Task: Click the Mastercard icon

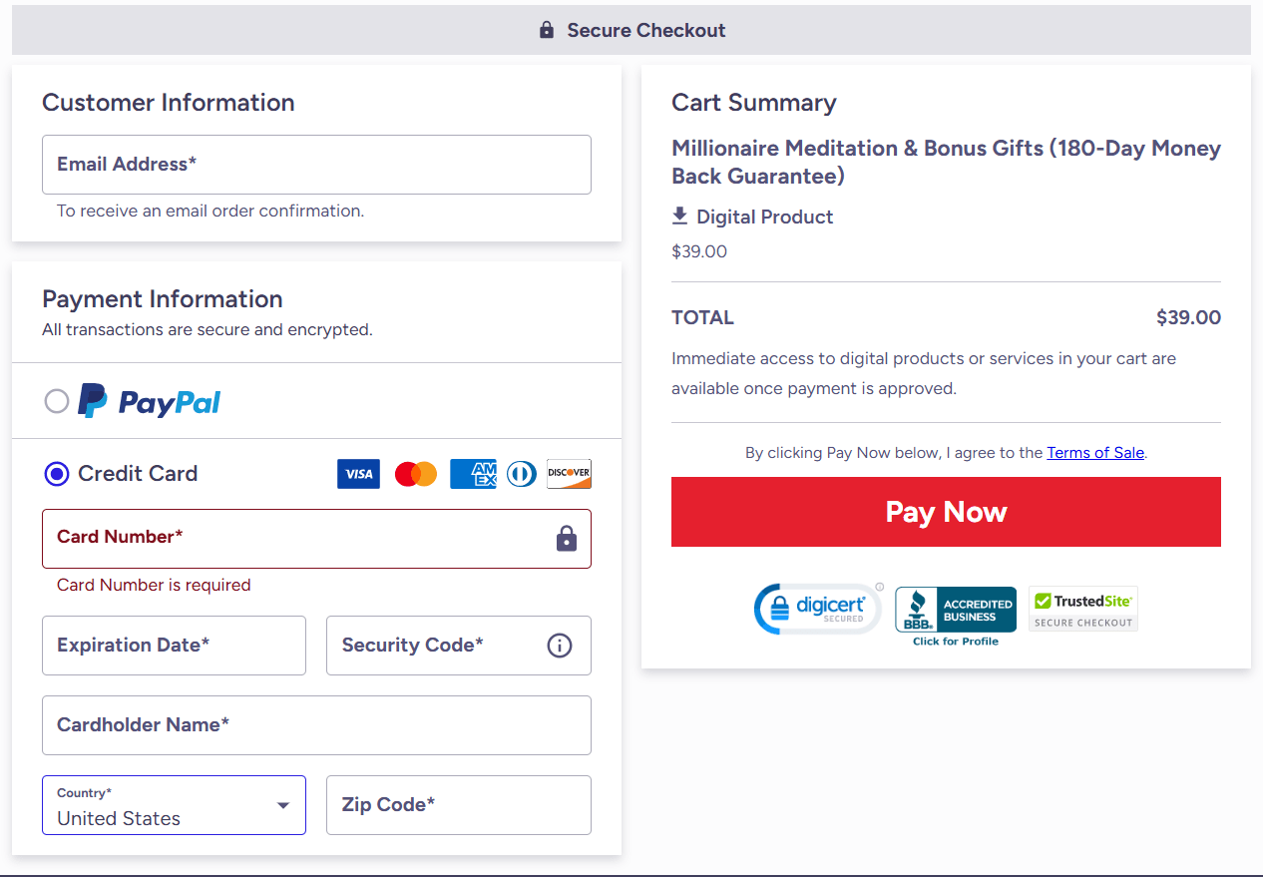Action: point(415,474)
